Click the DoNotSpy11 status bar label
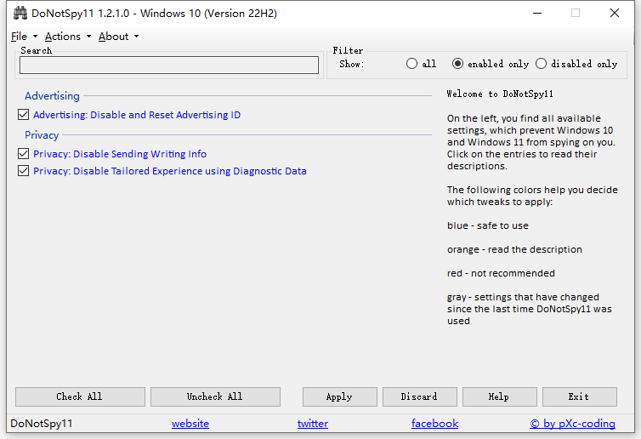 pyautogui.click(x=42, y=424)
